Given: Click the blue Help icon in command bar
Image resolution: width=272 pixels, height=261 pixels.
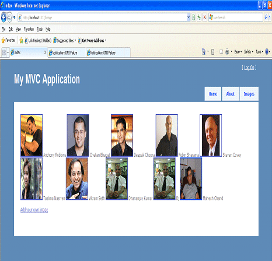Looking at the screenshot, I should 267,51.
